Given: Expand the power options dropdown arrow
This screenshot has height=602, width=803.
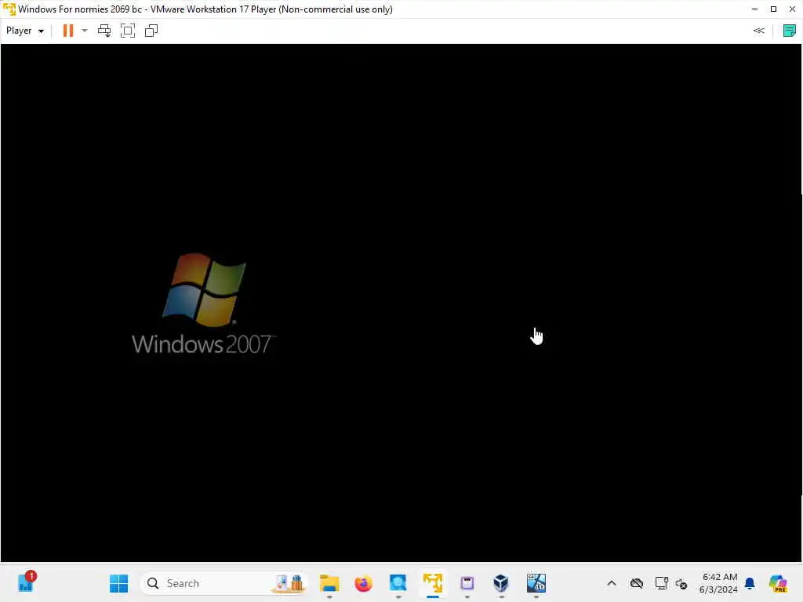Looking at the screenshot, I should [x=85, y=31].
